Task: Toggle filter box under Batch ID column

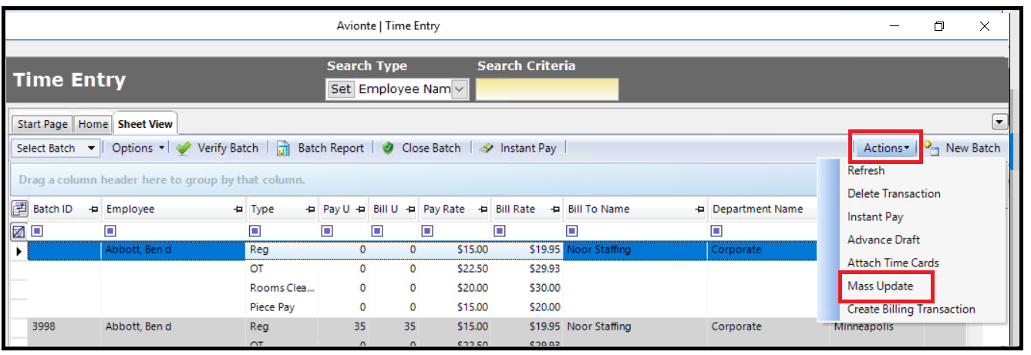Action: (37, 231)
